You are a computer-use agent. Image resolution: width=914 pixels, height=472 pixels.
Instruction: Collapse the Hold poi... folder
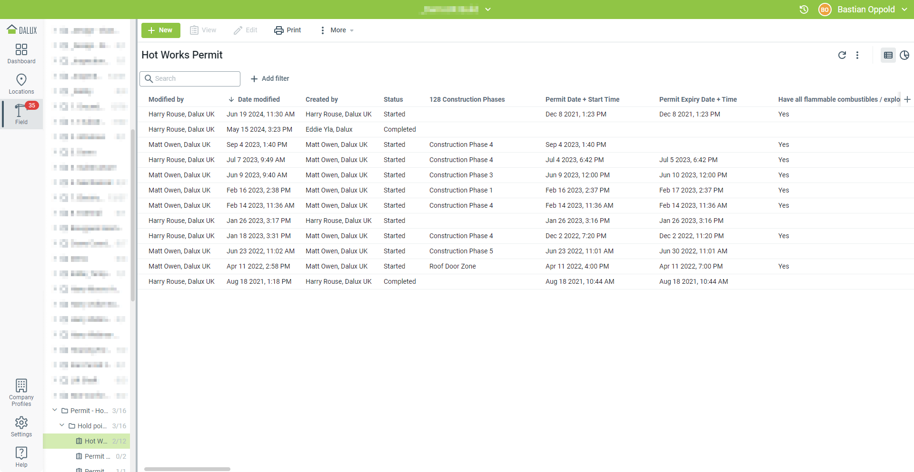[62, 425]
